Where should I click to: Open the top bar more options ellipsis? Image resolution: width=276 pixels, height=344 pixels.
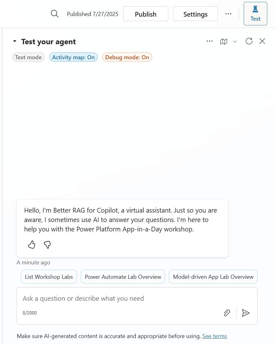228,14
